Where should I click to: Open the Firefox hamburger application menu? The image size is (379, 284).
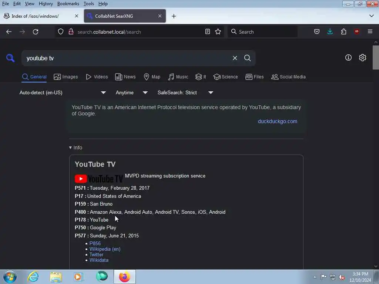370,32
